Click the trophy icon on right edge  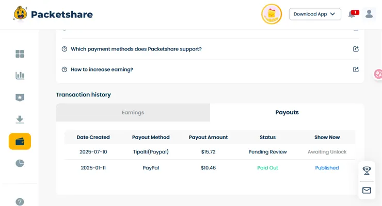[367, 170]
